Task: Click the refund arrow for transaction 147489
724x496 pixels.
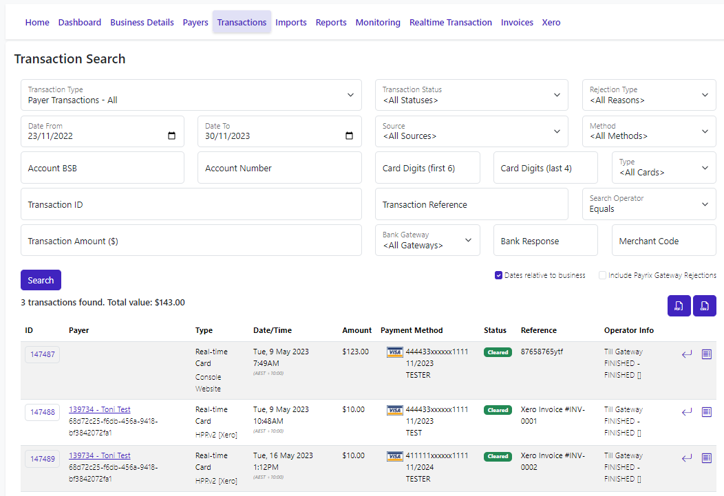Action: 686,458
